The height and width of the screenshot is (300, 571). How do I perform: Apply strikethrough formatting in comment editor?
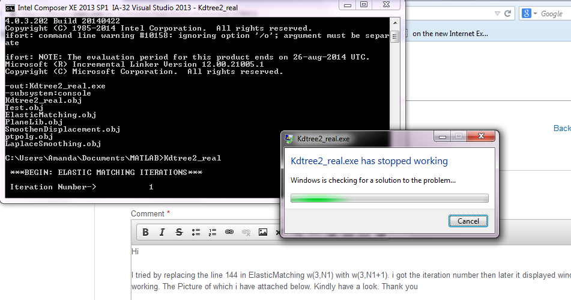tap(178, 232)
